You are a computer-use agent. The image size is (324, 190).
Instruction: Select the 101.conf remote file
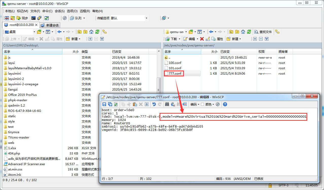175,68
